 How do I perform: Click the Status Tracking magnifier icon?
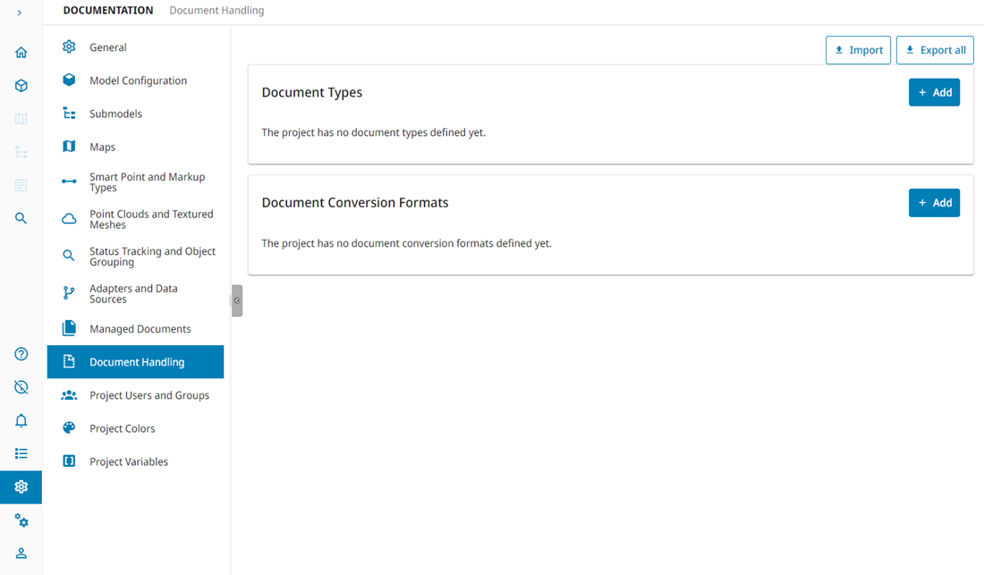coord(69,255)
